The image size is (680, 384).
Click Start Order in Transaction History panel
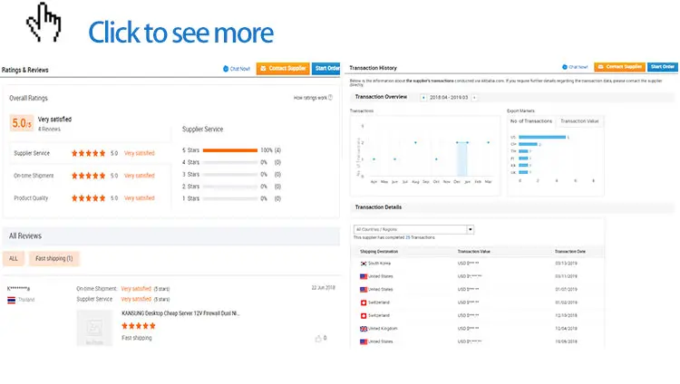point(662,67)
